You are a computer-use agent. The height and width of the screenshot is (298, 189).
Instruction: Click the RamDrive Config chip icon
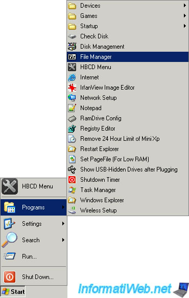(x=72, y=119)
